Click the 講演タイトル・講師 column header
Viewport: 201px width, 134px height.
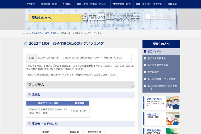tap(48, 103)
